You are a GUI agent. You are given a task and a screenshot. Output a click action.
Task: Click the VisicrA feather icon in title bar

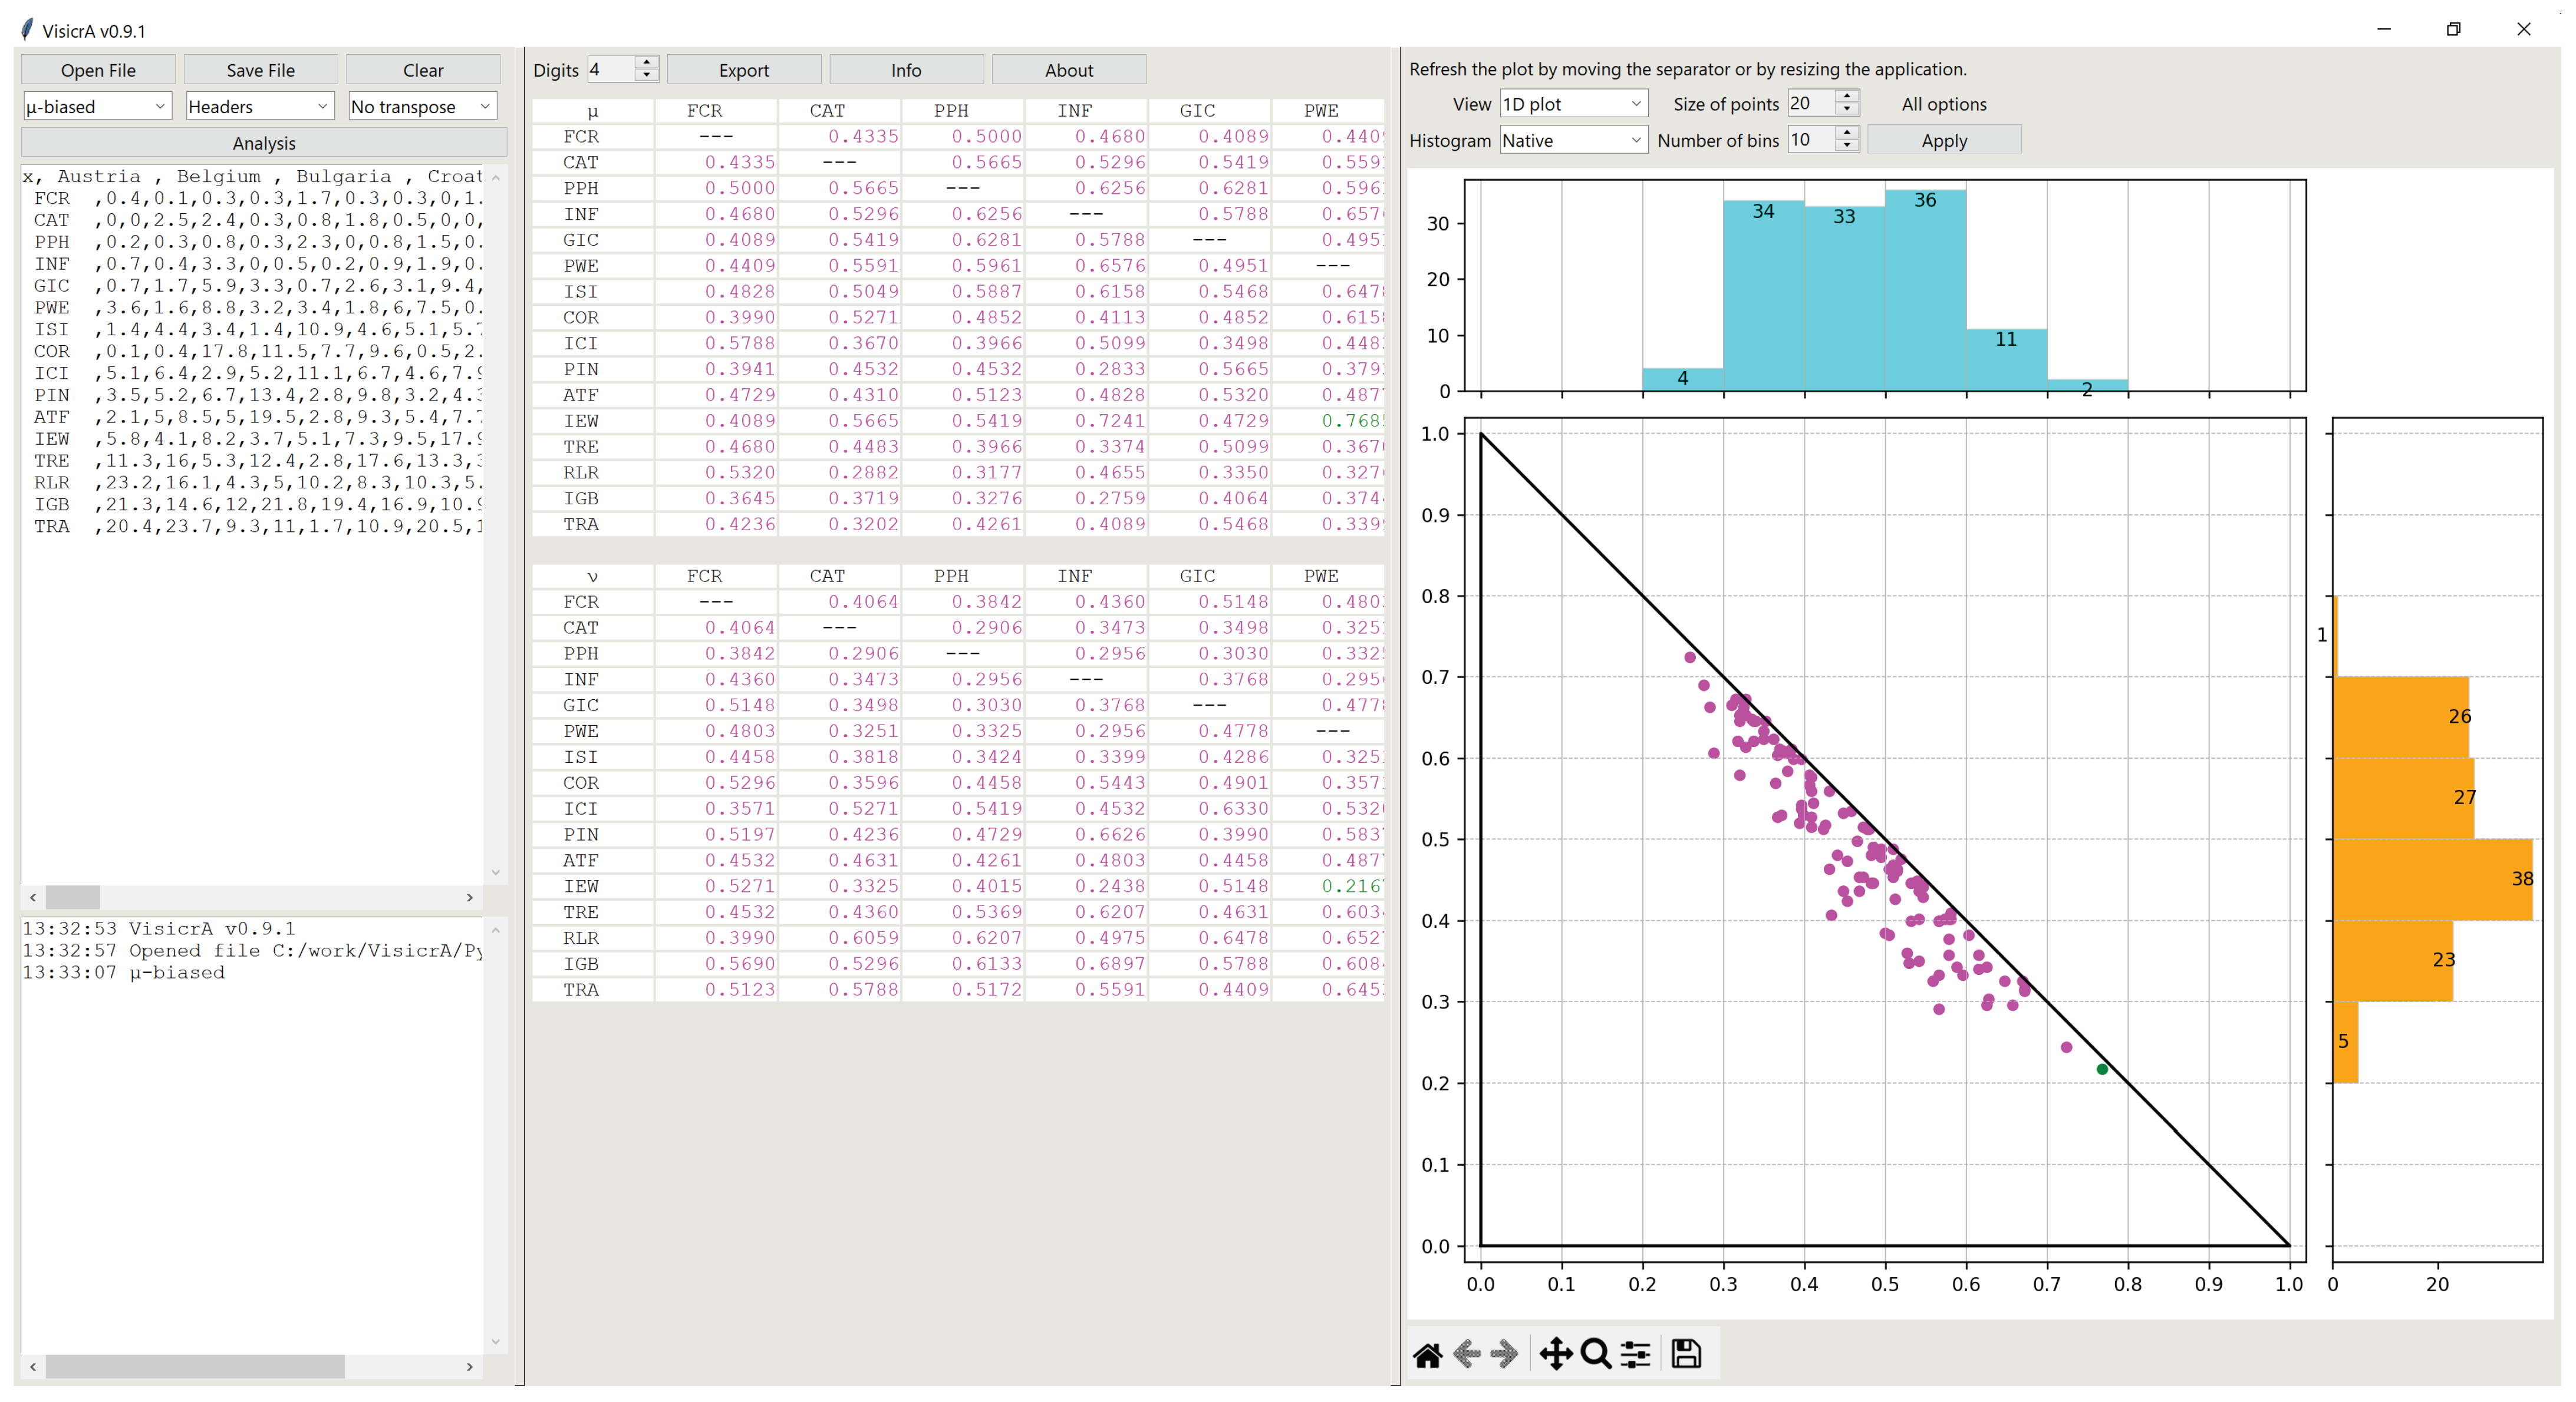[x=27, y=29]
